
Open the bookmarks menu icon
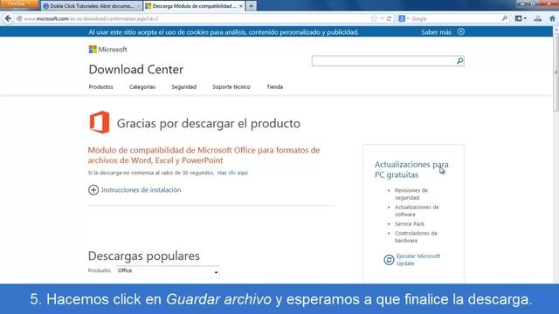pos(518,18)
